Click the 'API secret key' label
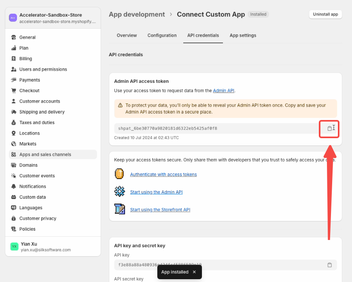 click(x=129, y=279)
